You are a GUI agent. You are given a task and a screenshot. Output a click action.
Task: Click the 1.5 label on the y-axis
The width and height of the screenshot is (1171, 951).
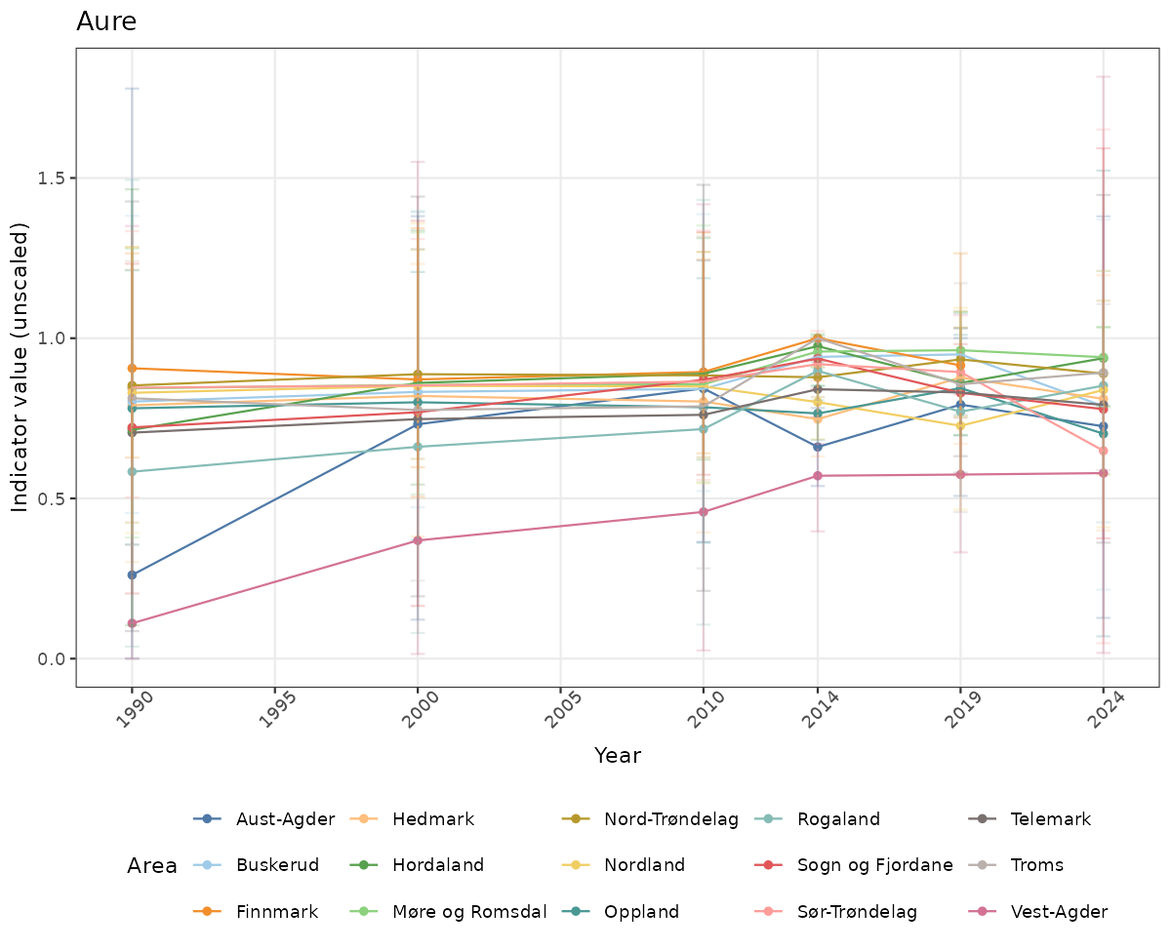(50, 178)
